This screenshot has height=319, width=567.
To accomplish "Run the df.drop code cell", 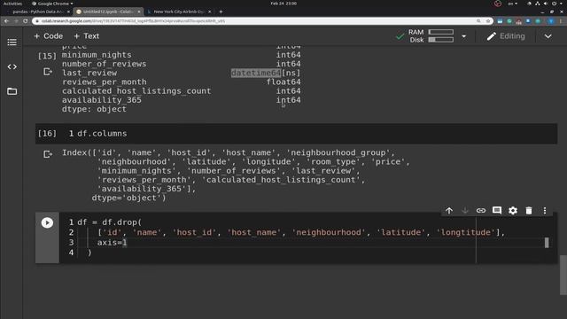I will pos(47,222).
